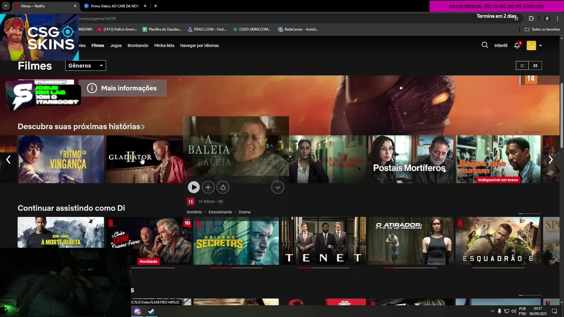Image resolution: width=564 pixels, height=317 pixels.
Task: Switch to list view toggle
Action: pyautogui.click(x=522, y=66)
